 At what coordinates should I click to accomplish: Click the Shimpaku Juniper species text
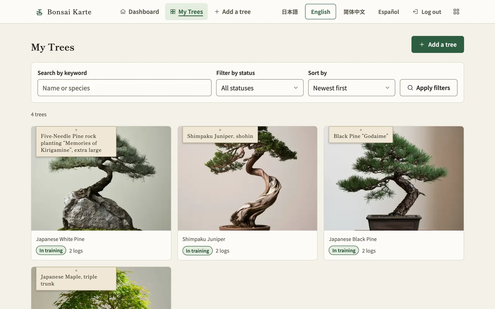(204, 239)
